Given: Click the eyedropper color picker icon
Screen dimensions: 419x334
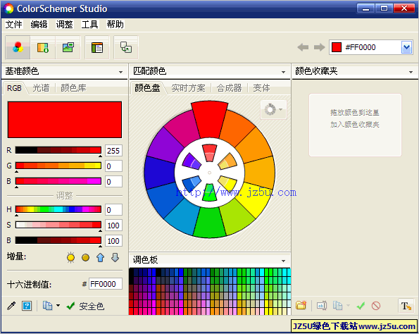Looking at the screenshot, I should [11, 306].
